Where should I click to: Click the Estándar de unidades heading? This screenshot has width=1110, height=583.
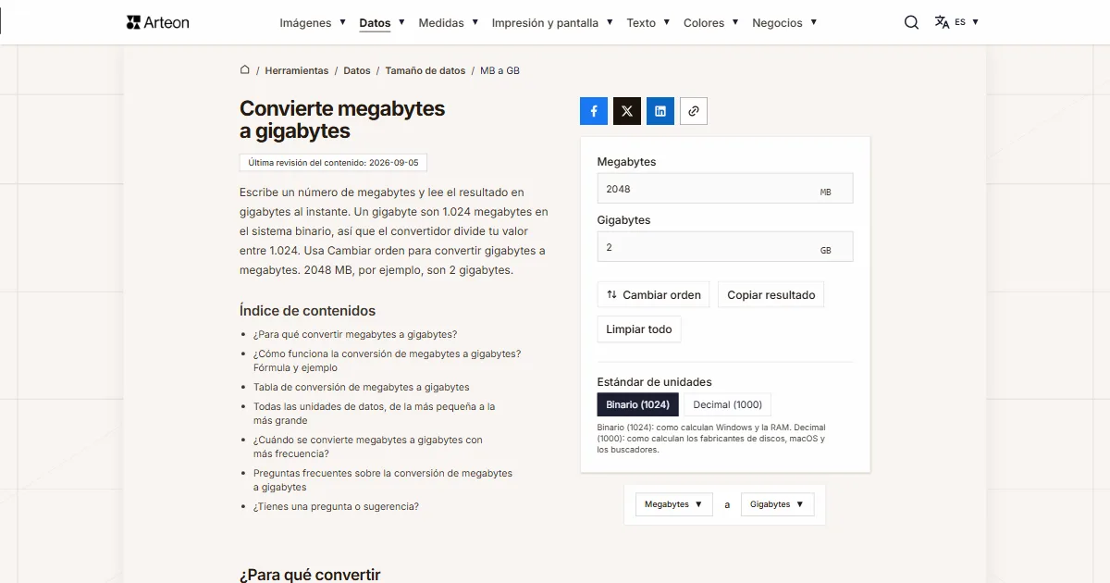[655, 381]
